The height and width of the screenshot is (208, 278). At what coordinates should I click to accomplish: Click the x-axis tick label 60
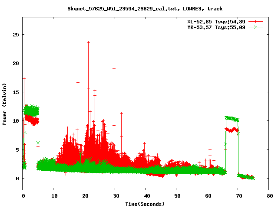click(x=208, y=196)
